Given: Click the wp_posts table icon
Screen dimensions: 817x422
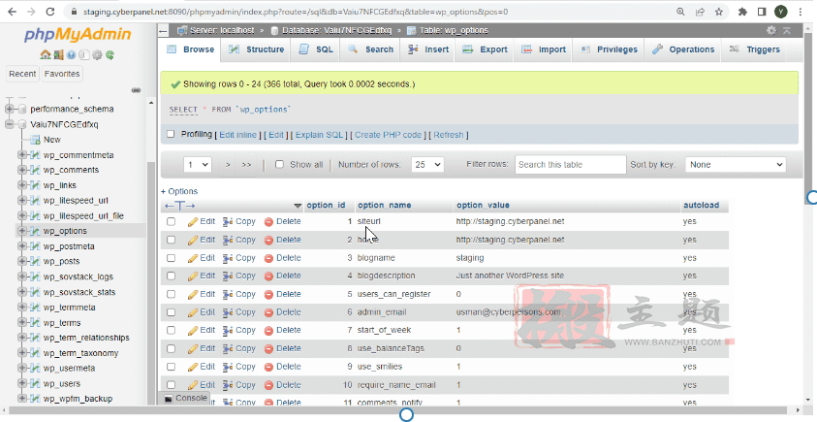Looking at the screenshot, I should (x=35, y=261).
